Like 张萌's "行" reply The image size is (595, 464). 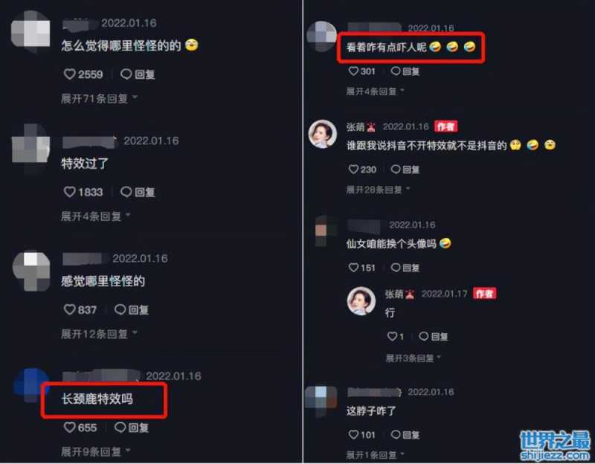[x=392, y=336]
